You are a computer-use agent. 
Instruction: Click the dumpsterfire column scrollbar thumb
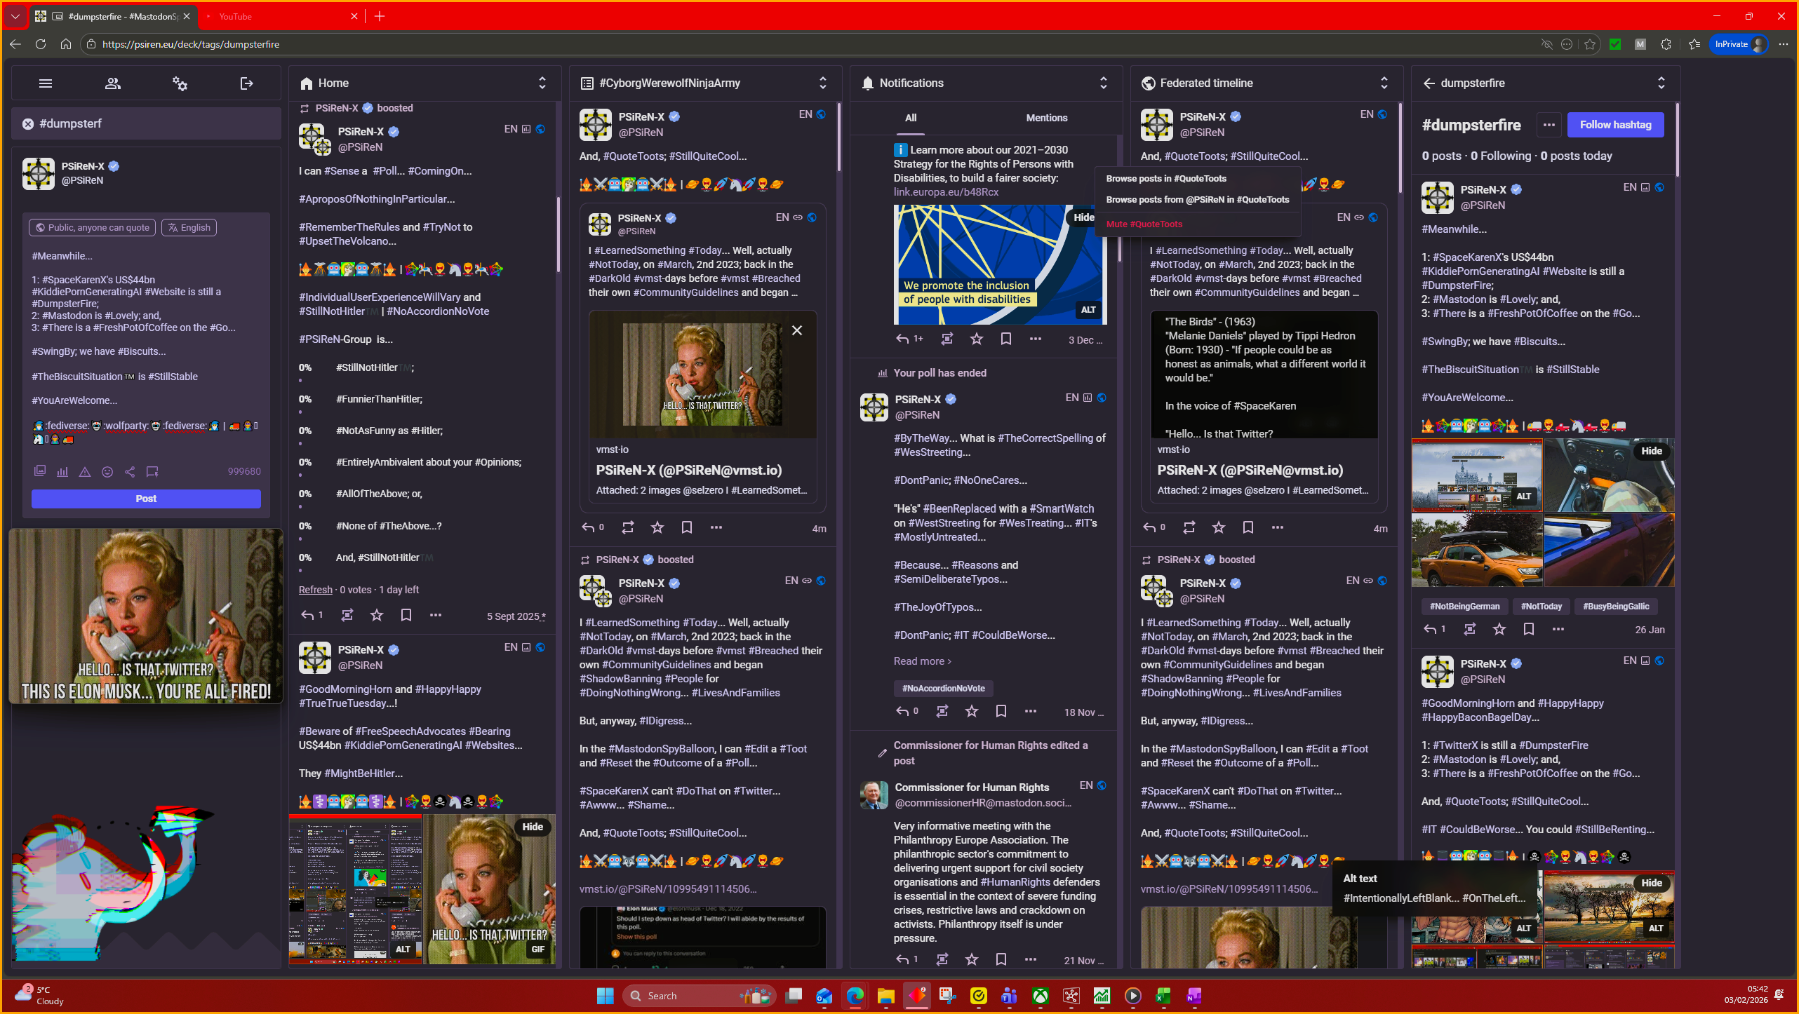click(1677, 140)
